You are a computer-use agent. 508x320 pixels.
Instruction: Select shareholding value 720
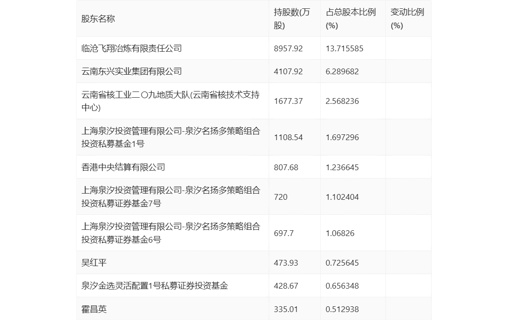[281, 197]
